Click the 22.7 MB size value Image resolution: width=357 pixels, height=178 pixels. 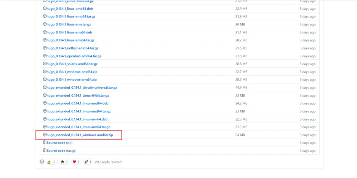pyautogui.click(x=241, y=72)
